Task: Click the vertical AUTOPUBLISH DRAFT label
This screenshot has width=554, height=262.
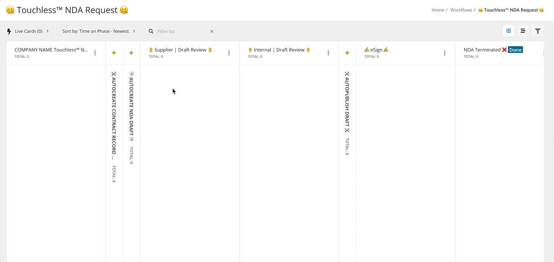Action: click(347, 102)
